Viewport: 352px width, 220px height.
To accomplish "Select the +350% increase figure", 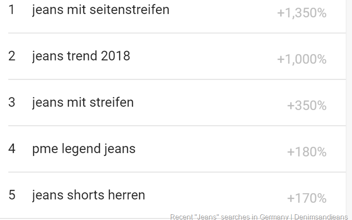I will click(307, 106).
